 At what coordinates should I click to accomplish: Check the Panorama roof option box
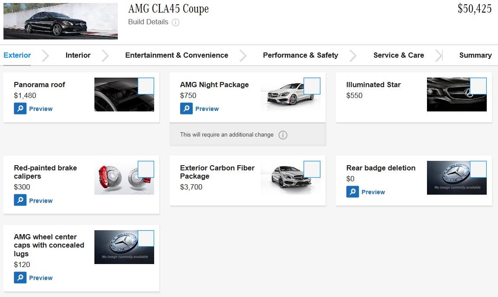pyautogui.click(x=146, y=86)
